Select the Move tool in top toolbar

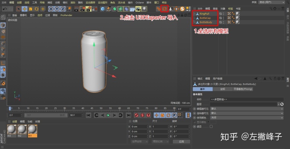[25, 9]
